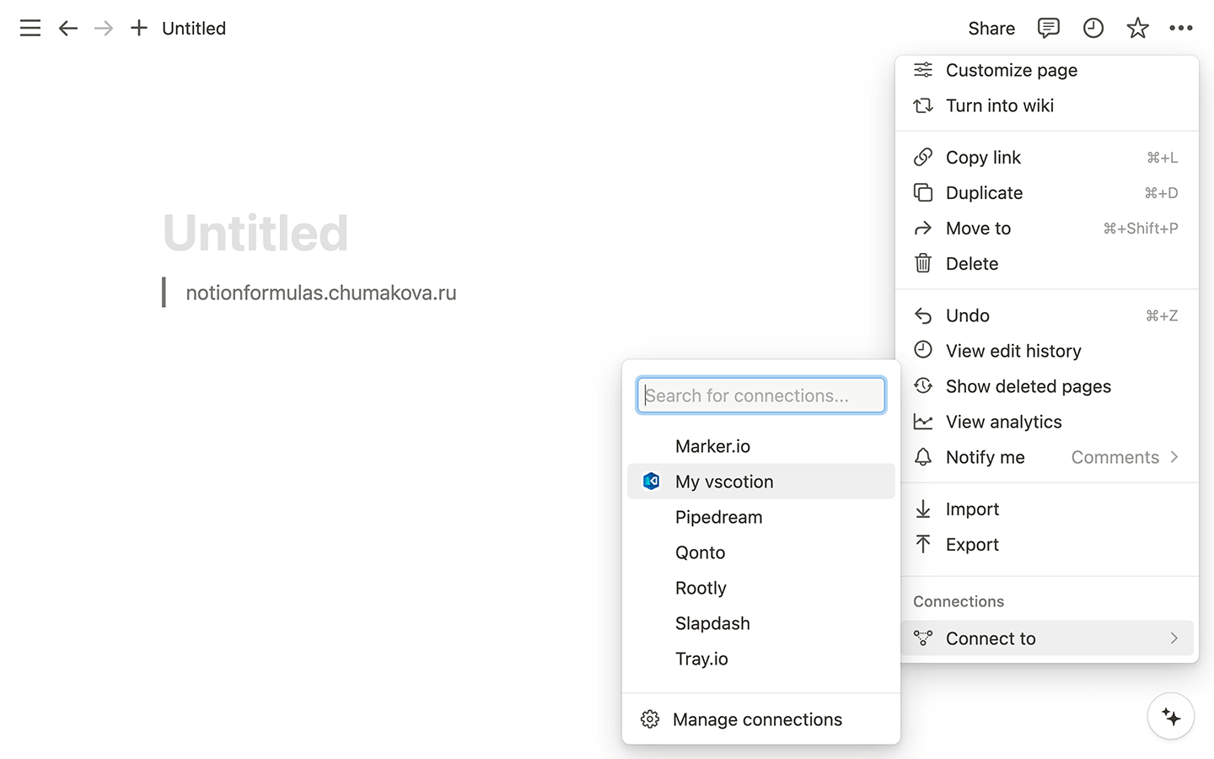Image resolution: width=1214 pixels, height=759 pixels.
Task: Click the Move to arrow icon
Action: pos(923,229)
